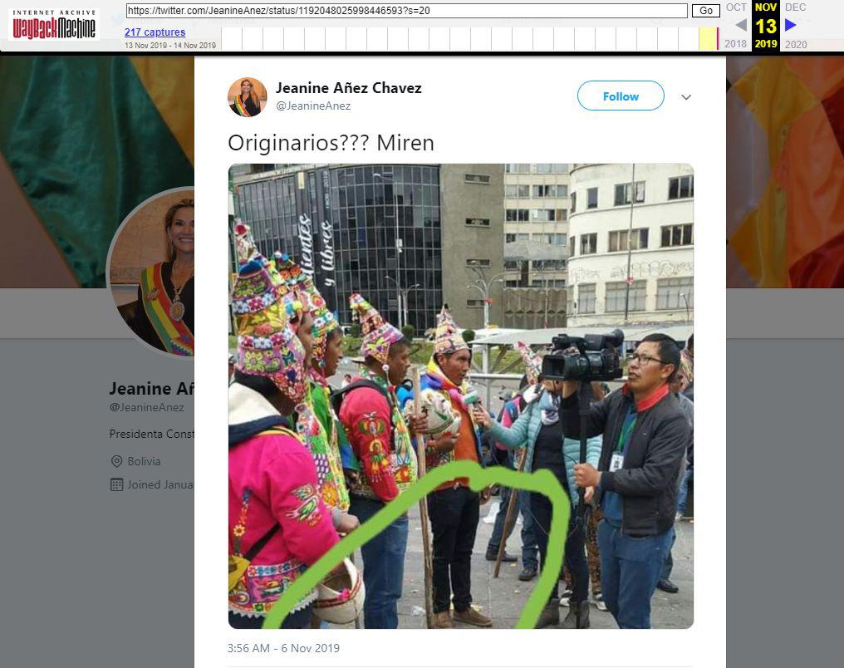Screen dimensions: 844x668
Task: Click the large background profile picture
Action: point(152,272)
